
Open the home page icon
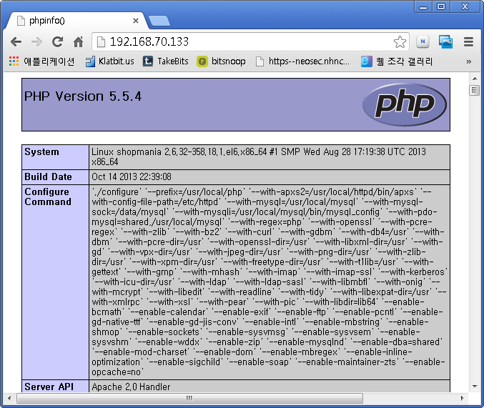coord(78,41)
